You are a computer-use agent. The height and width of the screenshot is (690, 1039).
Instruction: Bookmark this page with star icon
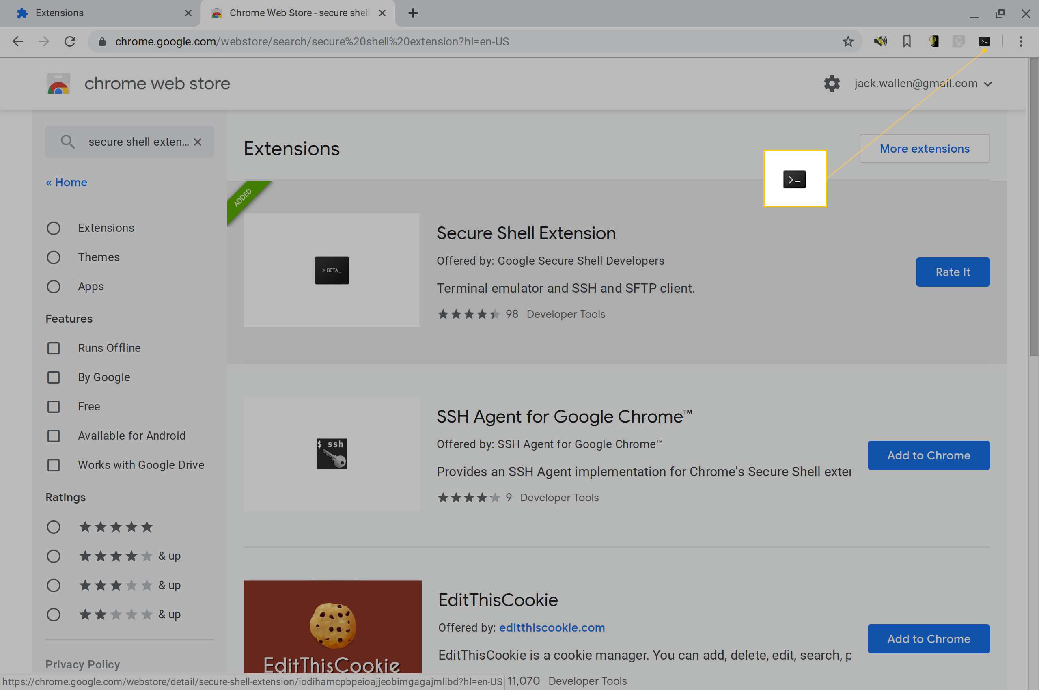coord(848,41)
